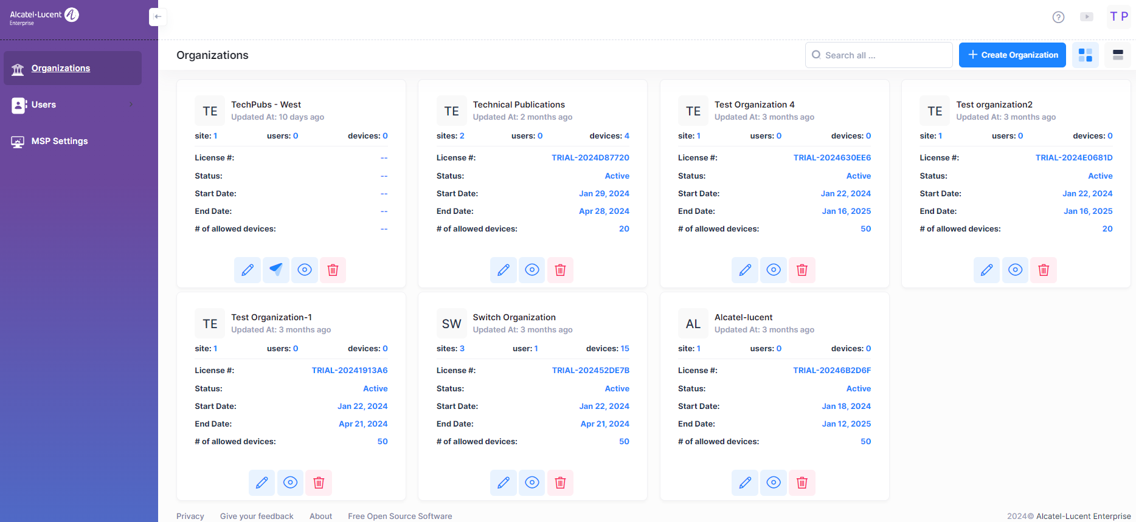Delete the TechPubs - West organization

(x=333, y=270)
